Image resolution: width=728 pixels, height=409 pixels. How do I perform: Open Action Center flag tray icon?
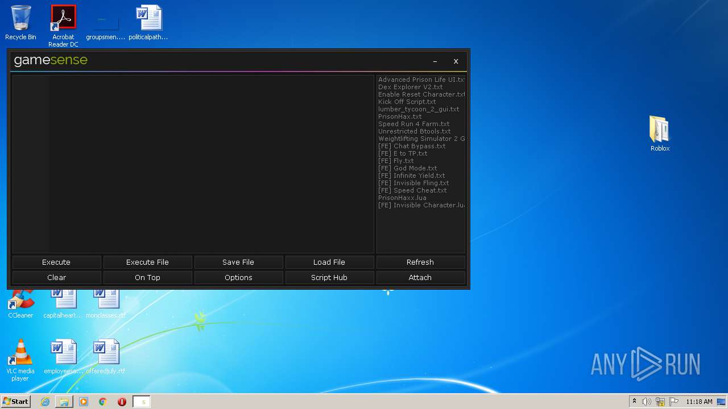coord(674,402)
